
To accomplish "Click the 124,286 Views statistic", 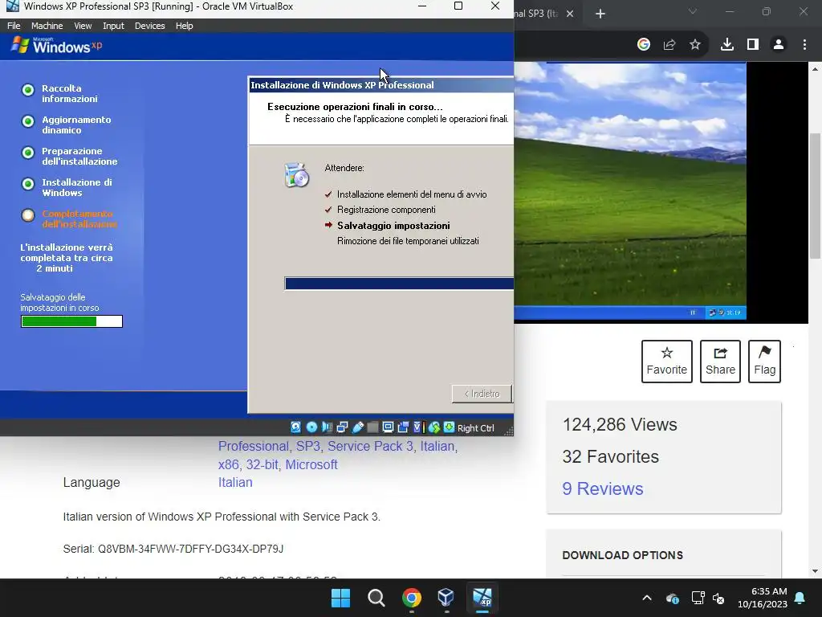I will click(620, 424).
